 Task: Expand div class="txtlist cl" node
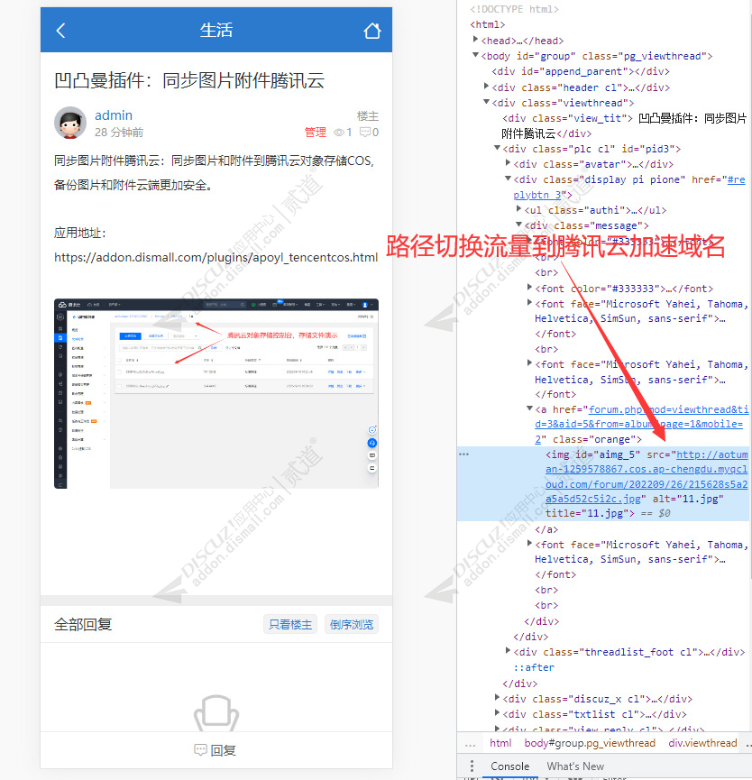497,713
